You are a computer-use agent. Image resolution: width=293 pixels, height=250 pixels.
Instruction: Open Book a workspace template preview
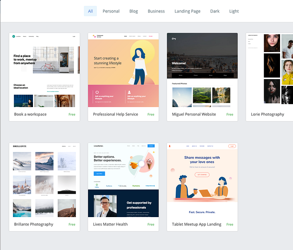pos(45,70)
